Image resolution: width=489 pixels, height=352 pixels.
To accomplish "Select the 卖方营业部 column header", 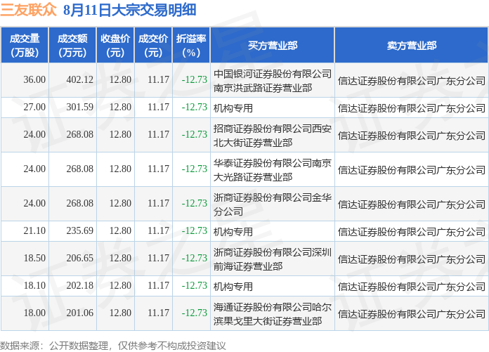I will tap(411, 46).
